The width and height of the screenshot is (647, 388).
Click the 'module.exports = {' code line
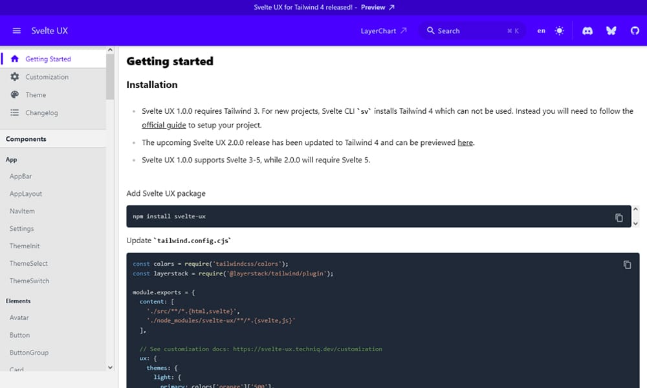click(164, 292)
